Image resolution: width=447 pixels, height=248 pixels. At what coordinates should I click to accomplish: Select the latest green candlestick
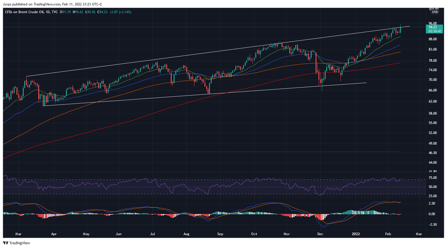click(x=401, y=29)
